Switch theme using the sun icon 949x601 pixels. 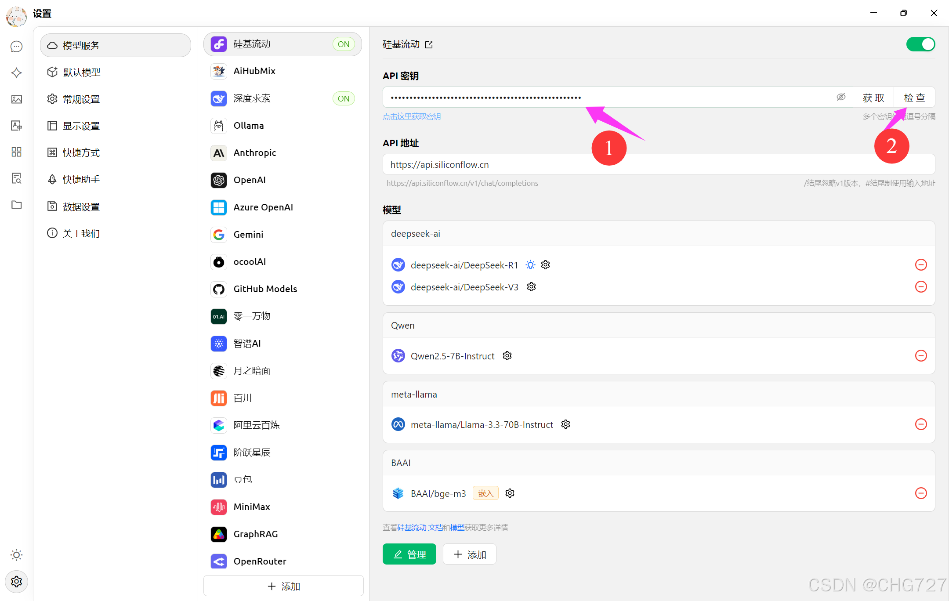pos(17,555)
